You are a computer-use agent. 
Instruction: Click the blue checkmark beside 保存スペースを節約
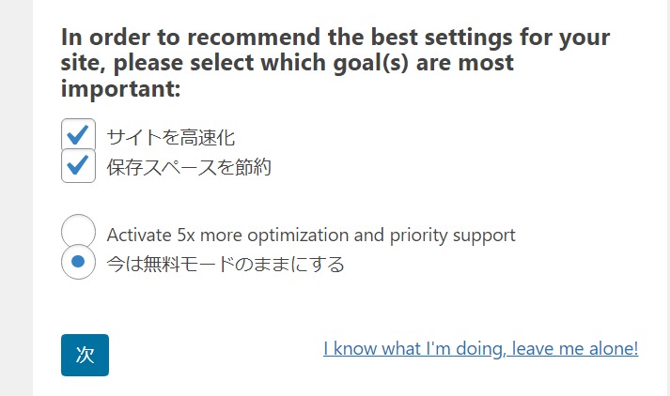click(79, 165)
